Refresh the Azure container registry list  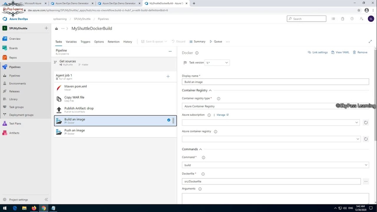pos(366,139)
